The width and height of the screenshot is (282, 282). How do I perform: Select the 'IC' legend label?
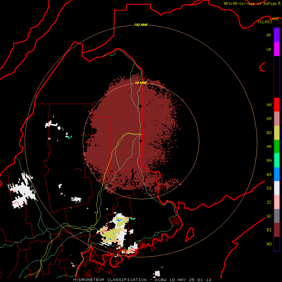(x=269, y=202)
